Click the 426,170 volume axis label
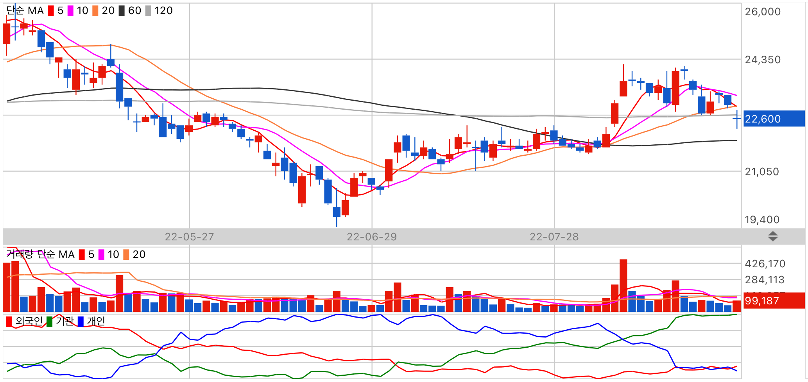The height and width of the screenshot is (382, 808). pos(765,264)
